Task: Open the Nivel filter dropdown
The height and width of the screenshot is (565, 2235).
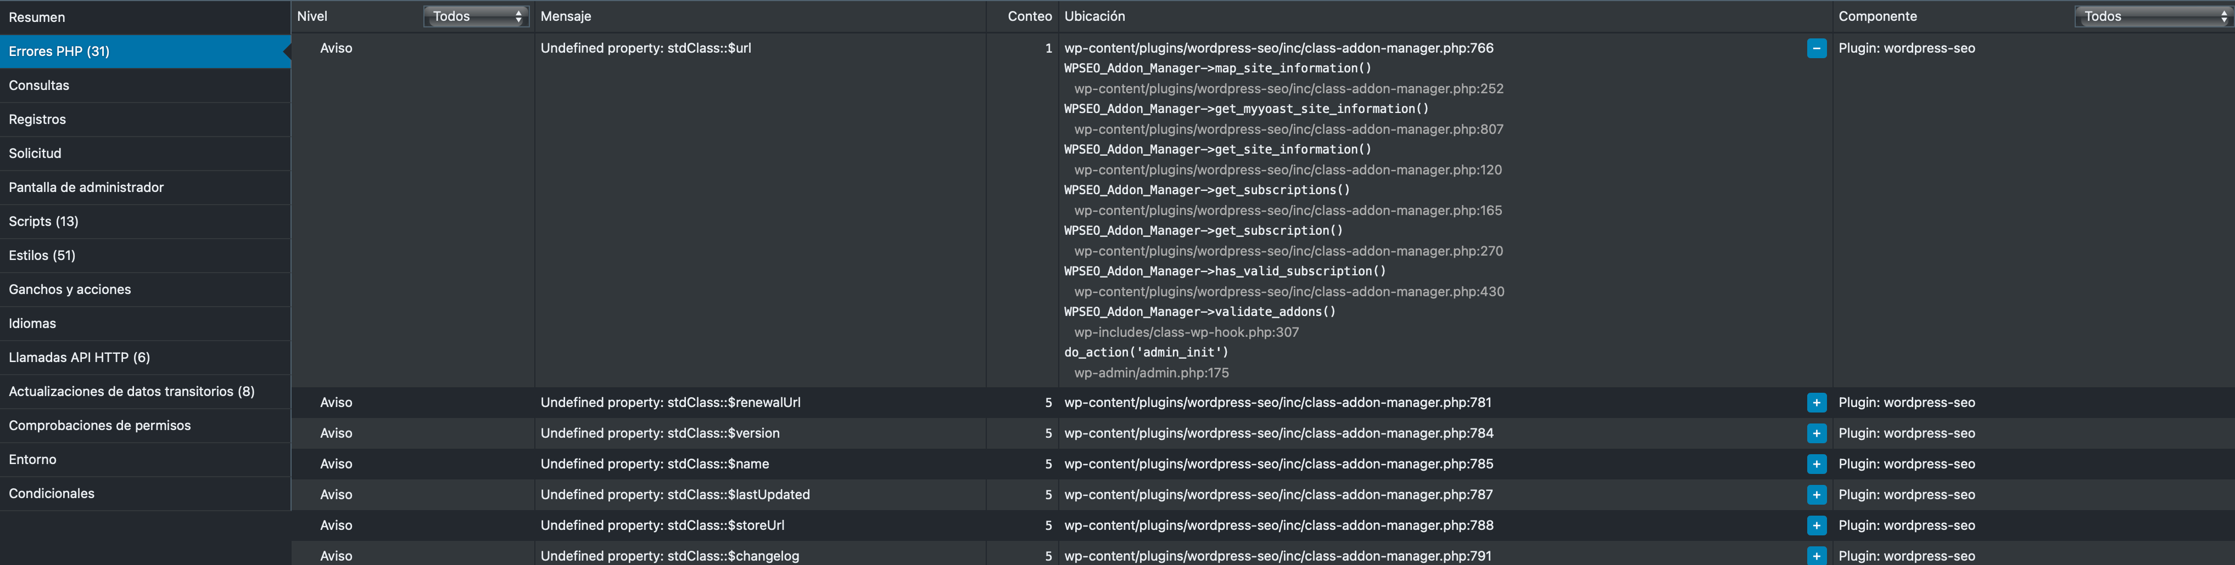Action: click(x=476, y=16)
